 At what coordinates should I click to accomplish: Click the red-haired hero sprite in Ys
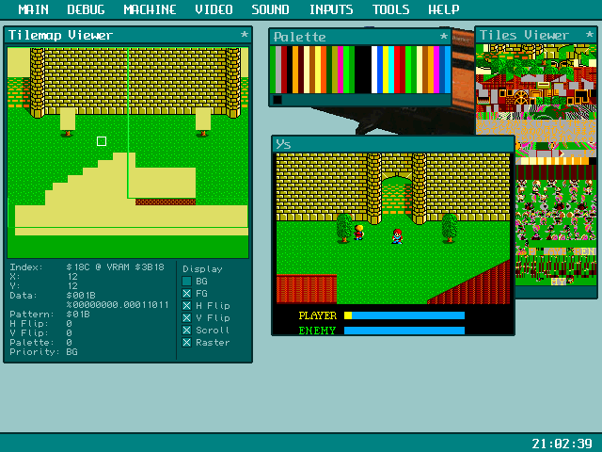[x=397, y=236]
